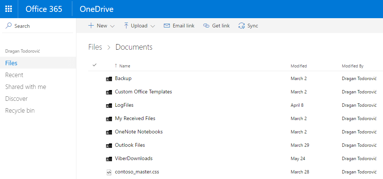Expand the New dropdown chevron
The height and width of the screenshot is (179, 383).
112,26
